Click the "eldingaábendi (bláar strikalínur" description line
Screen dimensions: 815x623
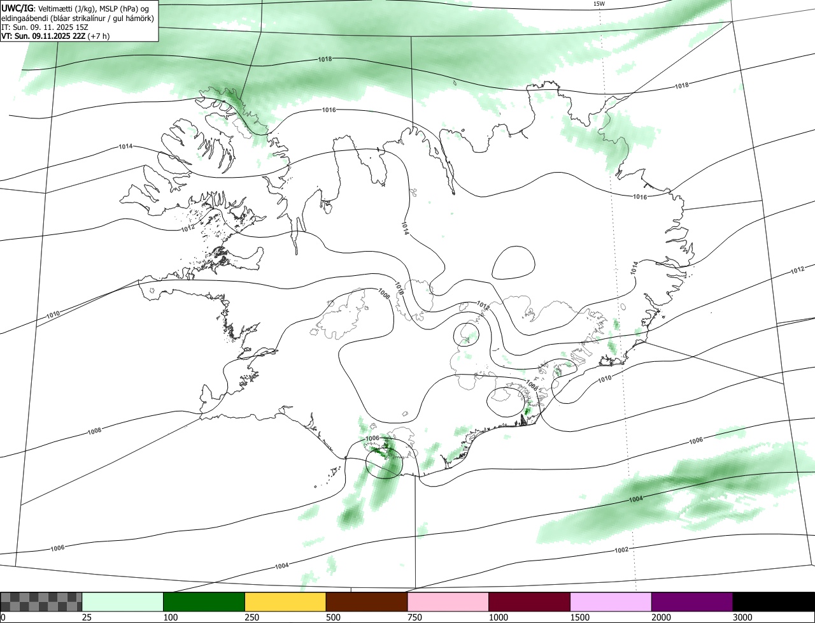tap(78, 18)
